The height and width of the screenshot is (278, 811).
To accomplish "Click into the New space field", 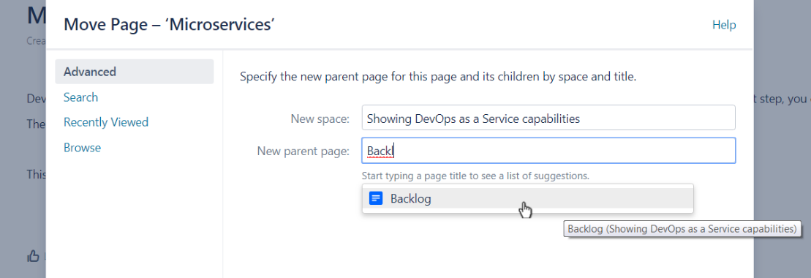I will (x=548, y=118).
